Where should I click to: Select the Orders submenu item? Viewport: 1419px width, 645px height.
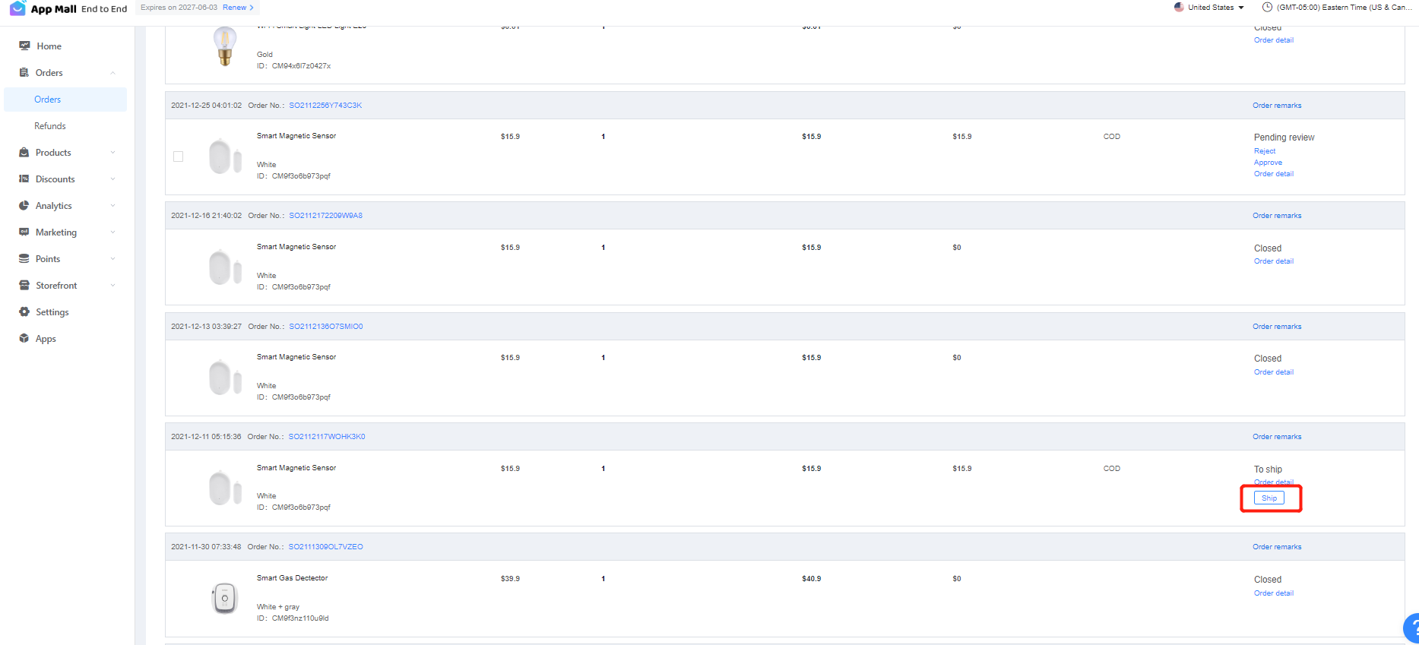pyautogui.click(x=47, y=100)
